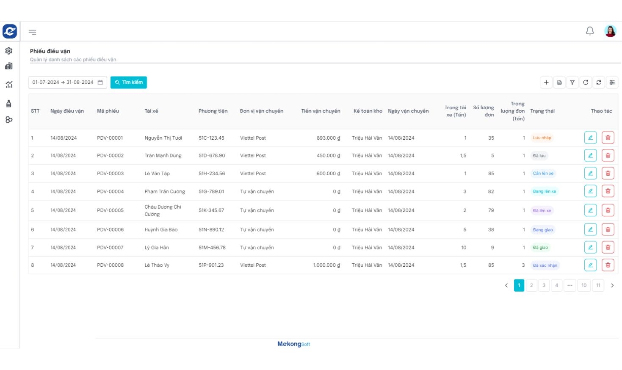Toggle the hamburger sidebar menu
The image size is (622, 370).
click(33, 32)
